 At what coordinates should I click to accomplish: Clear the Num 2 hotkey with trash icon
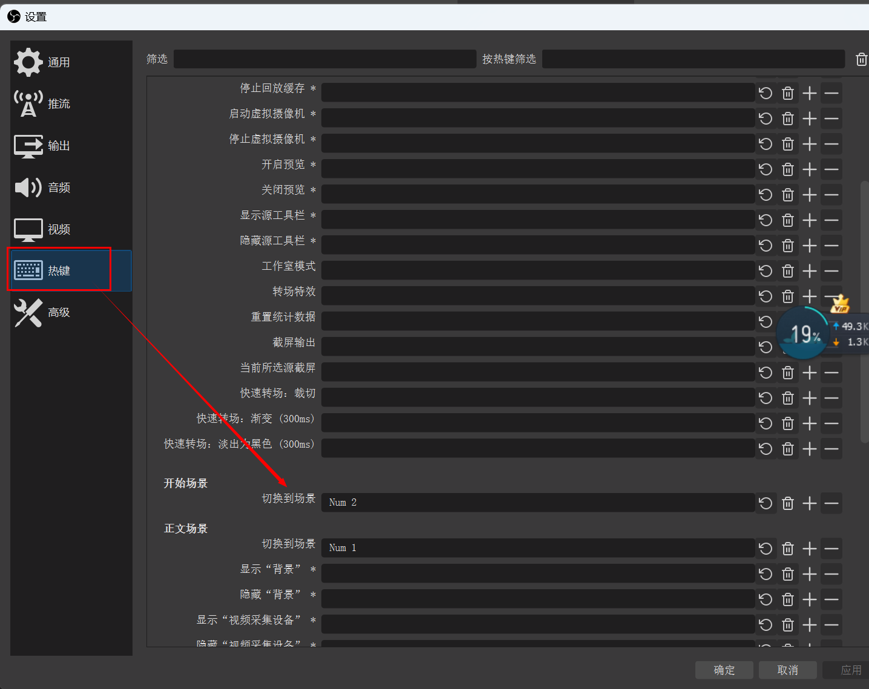[x=788, y=503]
